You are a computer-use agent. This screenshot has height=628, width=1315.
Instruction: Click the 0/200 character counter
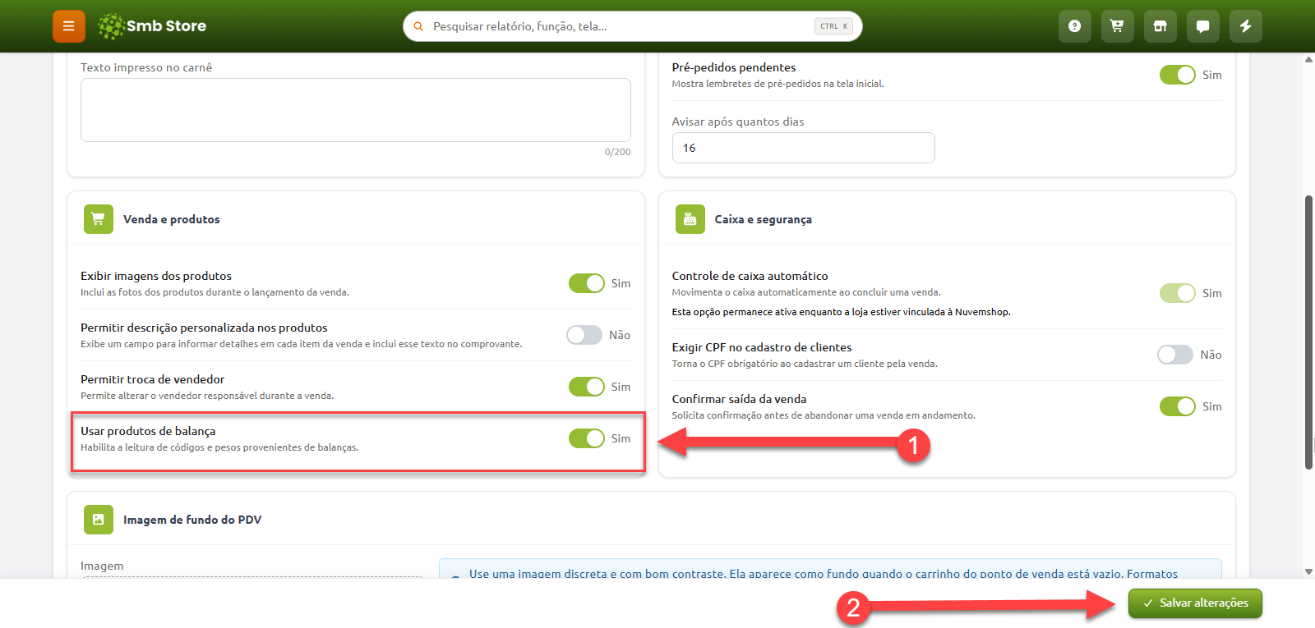617,152
